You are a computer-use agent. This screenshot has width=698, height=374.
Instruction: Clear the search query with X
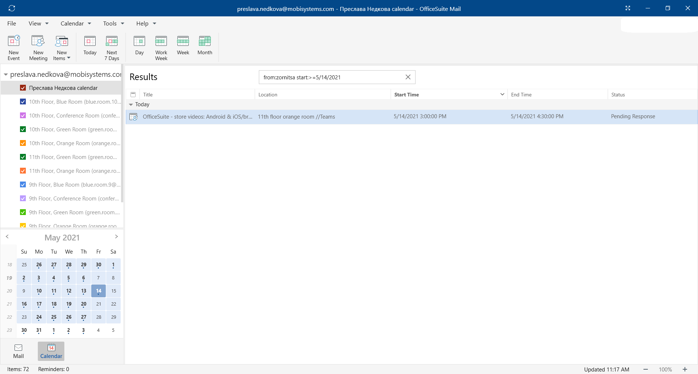pos(408,77)
